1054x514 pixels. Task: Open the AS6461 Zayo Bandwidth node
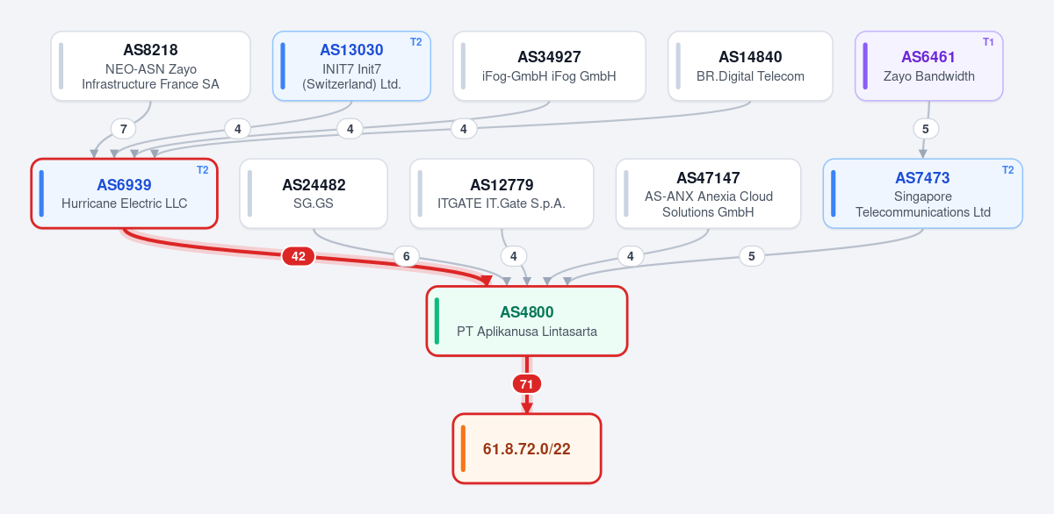929,67
